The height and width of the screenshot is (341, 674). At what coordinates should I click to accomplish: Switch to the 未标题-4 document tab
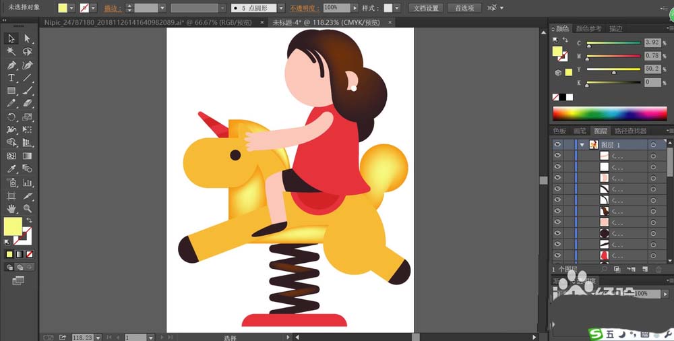(328, 23)
